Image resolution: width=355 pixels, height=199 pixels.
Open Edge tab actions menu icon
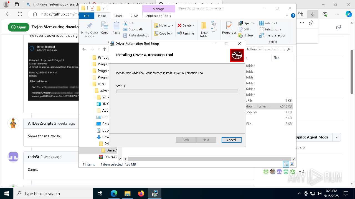[17, 4]
